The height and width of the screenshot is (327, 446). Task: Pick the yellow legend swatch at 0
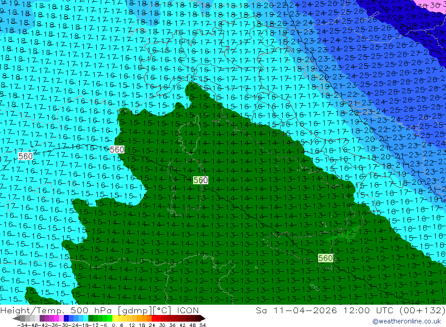(x=115, y=319)
